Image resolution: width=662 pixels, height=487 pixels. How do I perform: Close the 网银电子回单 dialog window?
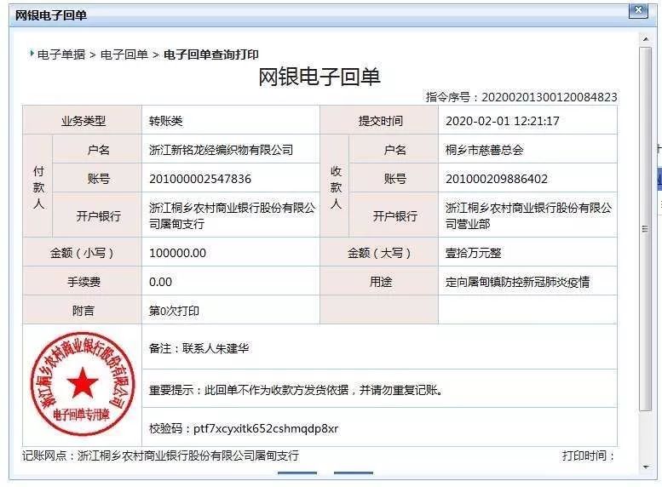[638, 9]
